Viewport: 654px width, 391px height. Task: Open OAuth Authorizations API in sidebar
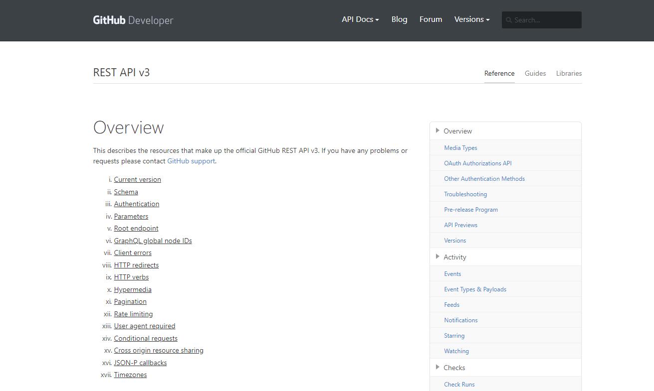[477, 163]
